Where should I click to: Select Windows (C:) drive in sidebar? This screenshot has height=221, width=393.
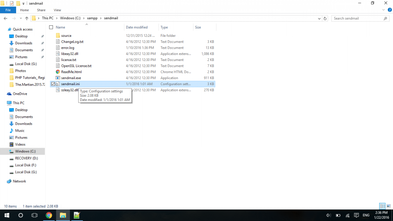coord(25,151)
